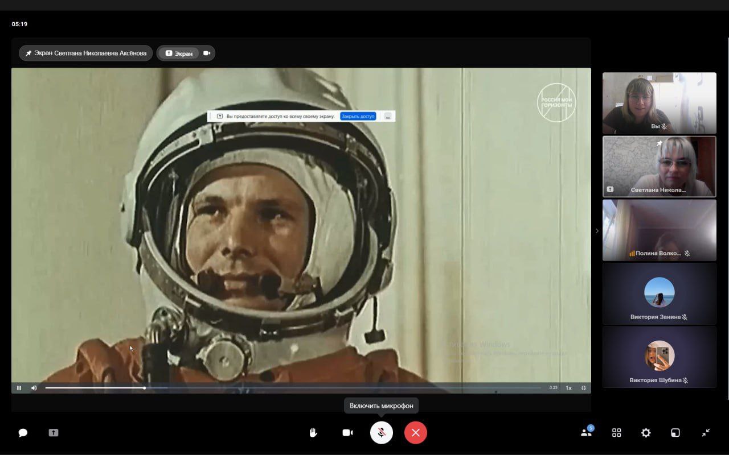The width and height of the screenshot is (729, 455).
Task: Collapse window with the diagonal arrows icon
Action: coord(706,433)
